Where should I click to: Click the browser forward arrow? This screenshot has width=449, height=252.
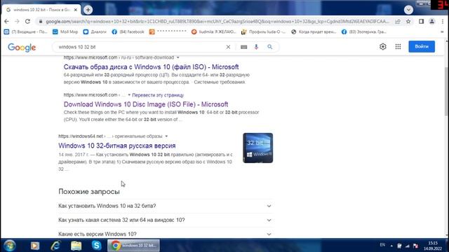point(17,22)
